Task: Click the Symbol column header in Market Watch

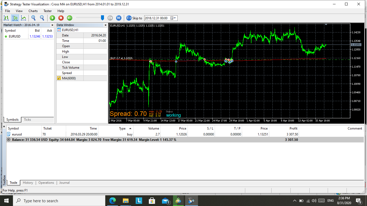Action: tap(16, 31)
